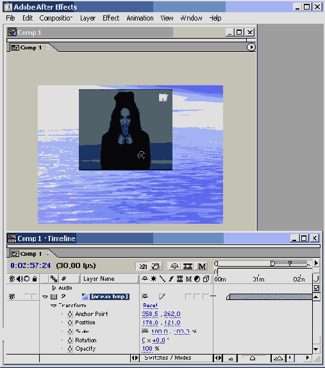Screen dimensions: 325x368
Task: Collapse the ocean.bmp layer twirl arrow
Action: [x=45, y=297]
